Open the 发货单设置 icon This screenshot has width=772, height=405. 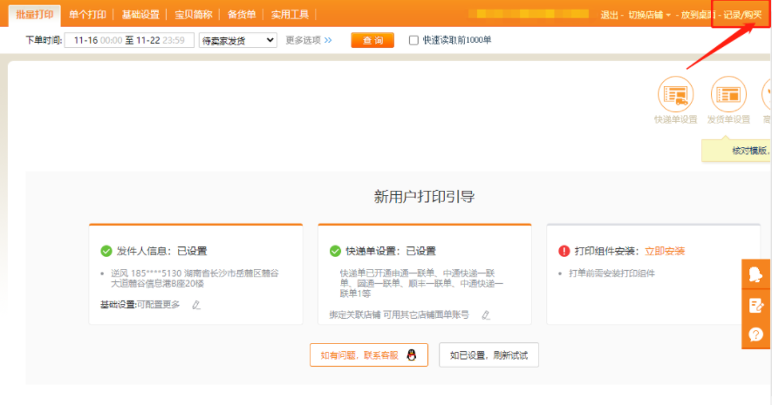pos(728,94)
